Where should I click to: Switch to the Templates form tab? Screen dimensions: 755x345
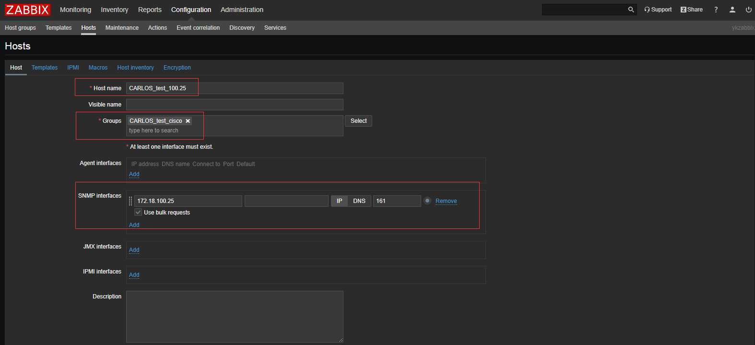tap(45, 68)
